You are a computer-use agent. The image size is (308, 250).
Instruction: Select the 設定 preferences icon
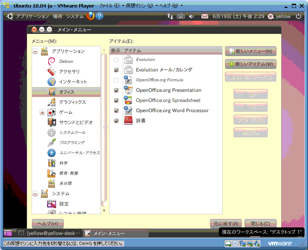(x=52, y=204)
